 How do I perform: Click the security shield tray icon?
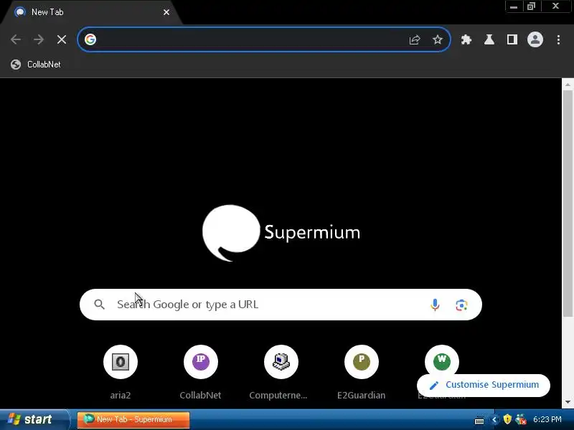pyautogui.click(x=507, y=419)
